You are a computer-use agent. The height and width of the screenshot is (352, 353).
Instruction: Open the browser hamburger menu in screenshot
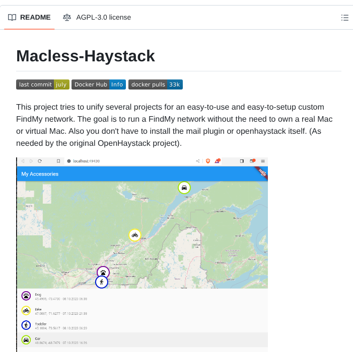(263, 161)
